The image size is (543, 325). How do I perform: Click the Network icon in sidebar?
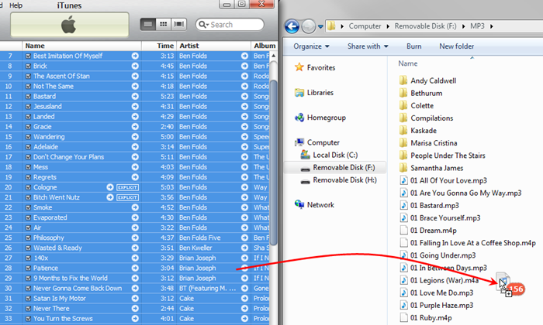(299, 204)
